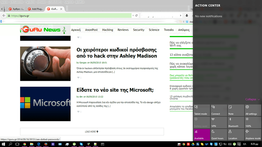The image size is (262, 147).
Task: Open Reviews nav section
Action: (123, 30)
